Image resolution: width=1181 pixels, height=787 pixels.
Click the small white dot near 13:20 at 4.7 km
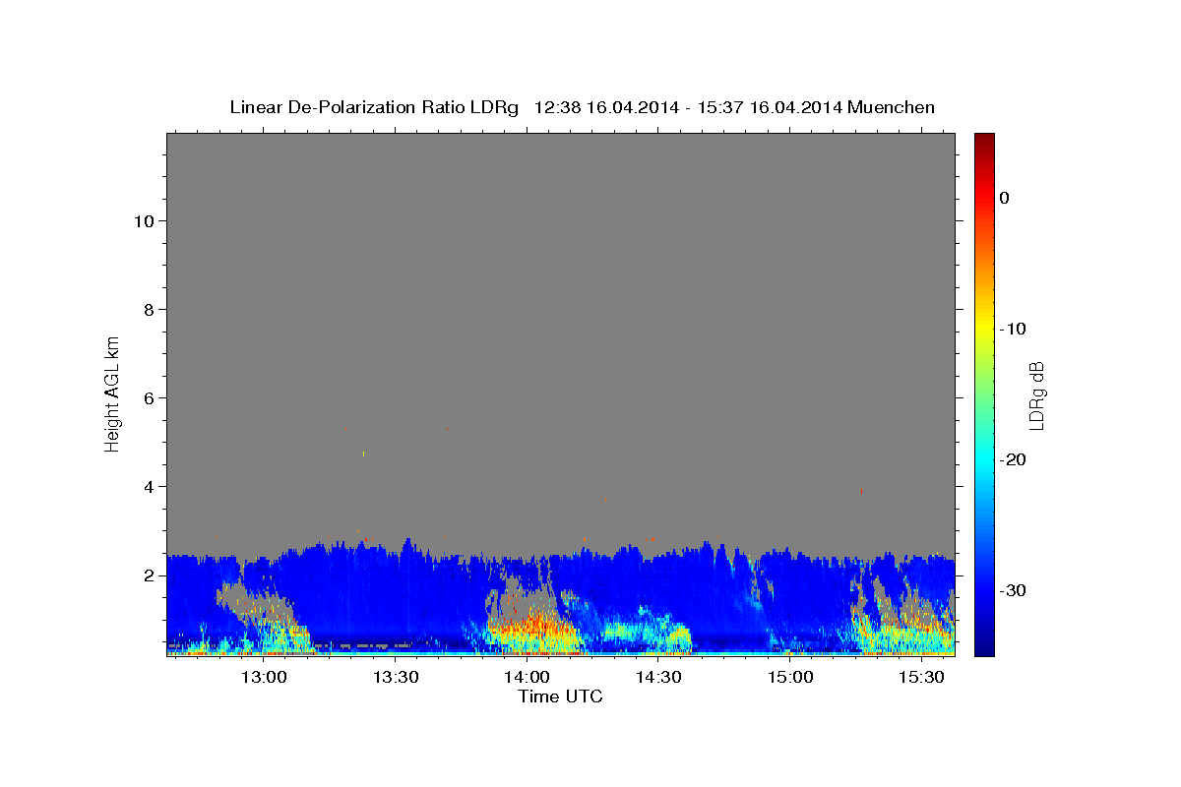point(364,454)
